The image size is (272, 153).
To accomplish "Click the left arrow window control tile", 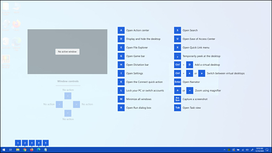I will pyautogui.click(x=59, y=105).
